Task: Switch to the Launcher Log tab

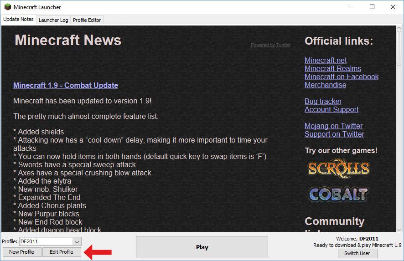Action: pos(53,20)
